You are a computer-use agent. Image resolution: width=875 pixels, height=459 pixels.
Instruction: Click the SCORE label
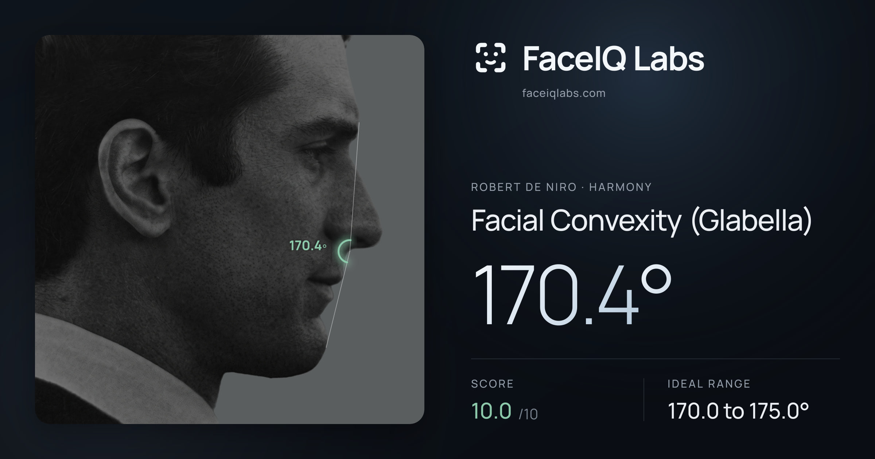(492, 384)
